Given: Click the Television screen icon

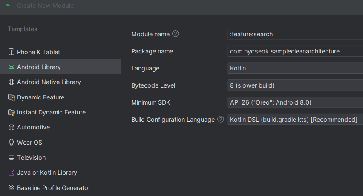Looking at the screenshot, I should 12,158.
